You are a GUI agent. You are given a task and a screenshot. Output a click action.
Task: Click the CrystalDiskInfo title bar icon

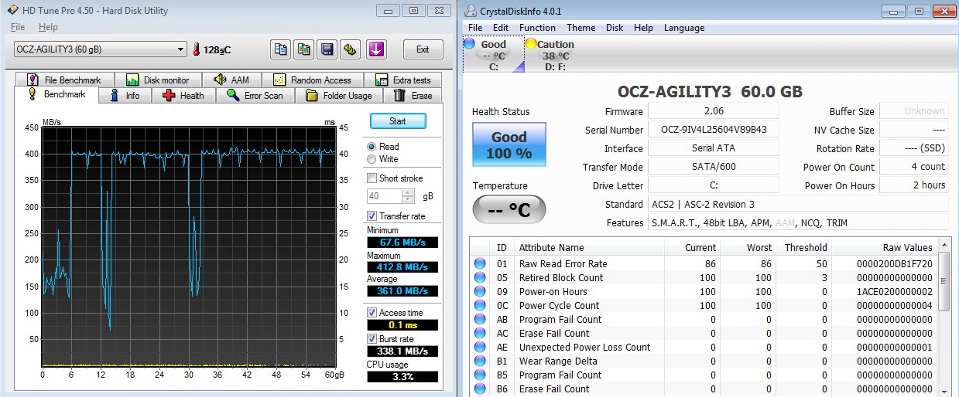[470, 12]
